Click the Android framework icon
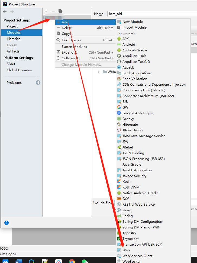Viewport: 197px width, 263px height. coord(119,44)
